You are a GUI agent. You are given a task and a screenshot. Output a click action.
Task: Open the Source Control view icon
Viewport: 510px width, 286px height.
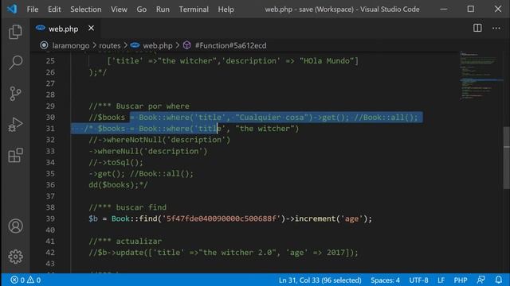click(15, 94)
